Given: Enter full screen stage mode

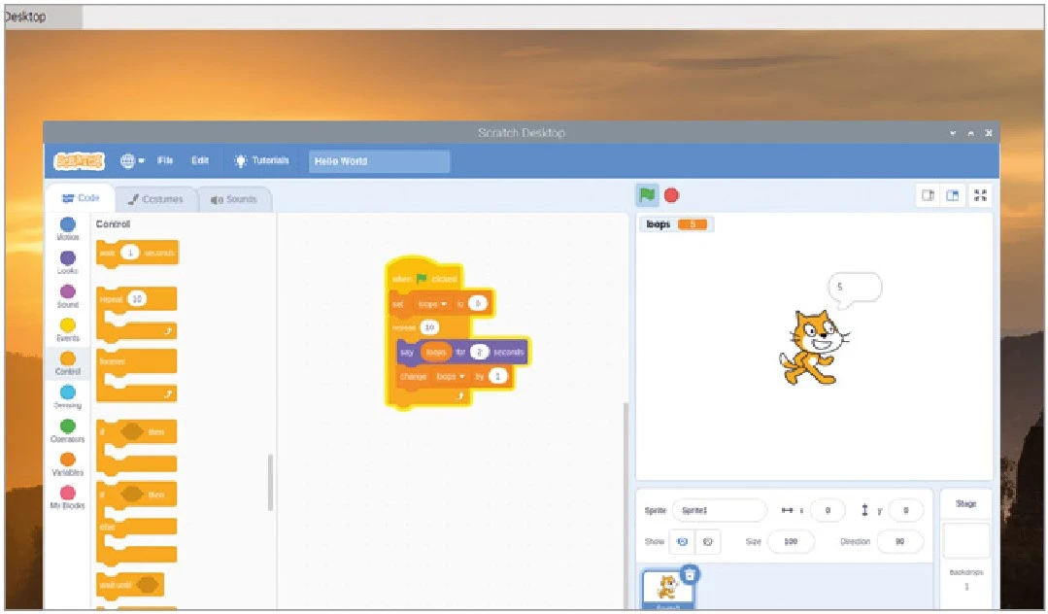Looking at the screenshot, I should (x=980, y=195).
